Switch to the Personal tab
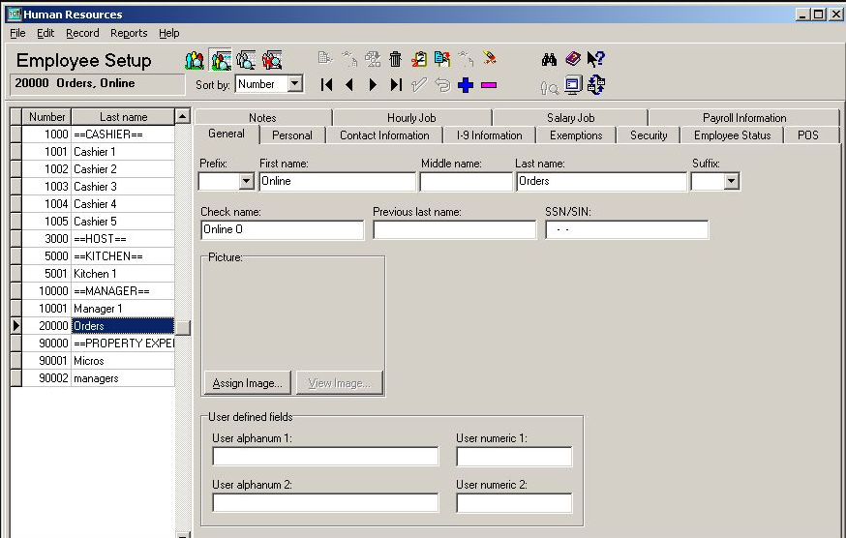The height and width of the screenshot is (538, 846). pyautogui.click(x=292, y=135)
